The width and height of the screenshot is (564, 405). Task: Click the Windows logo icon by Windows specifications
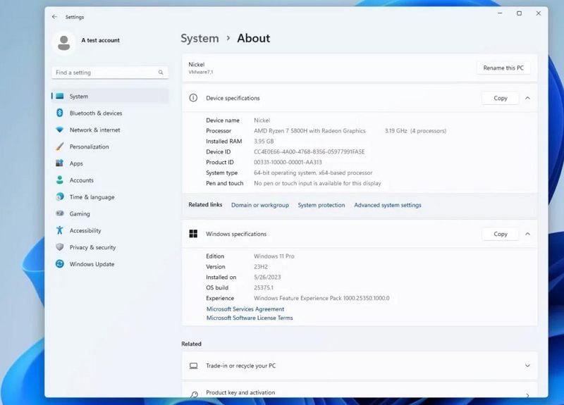[x=193, y=234]
